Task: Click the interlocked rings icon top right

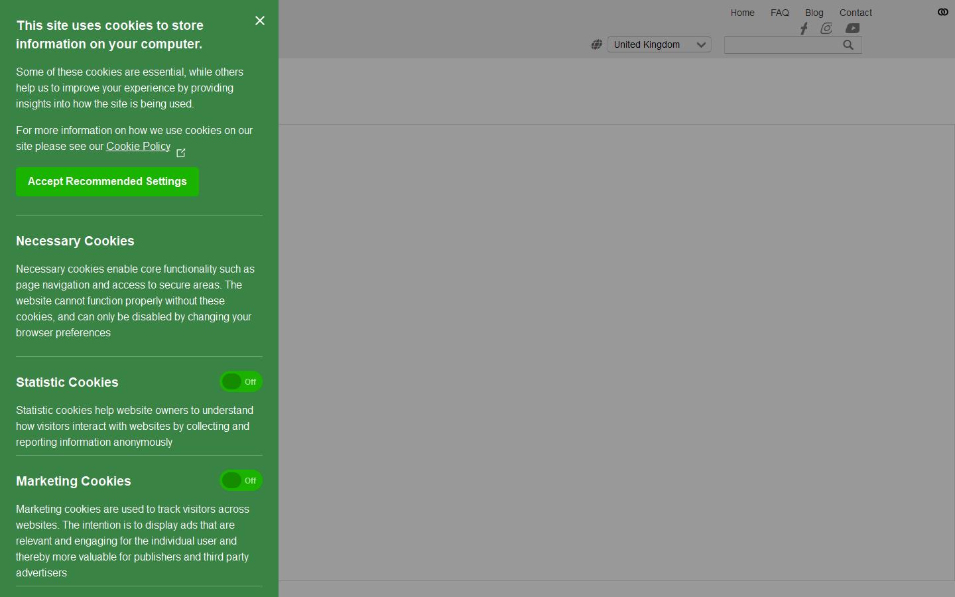Action: tap(942, 12)
